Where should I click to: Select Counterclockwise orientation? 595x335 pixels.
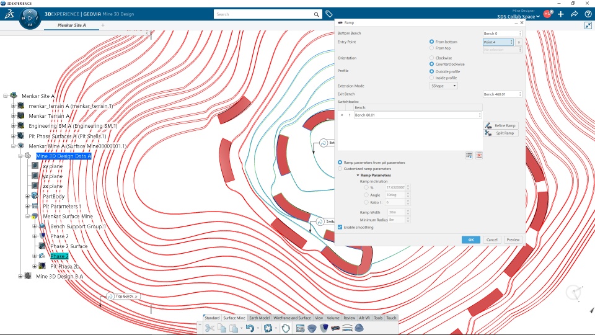click(431, 64)
